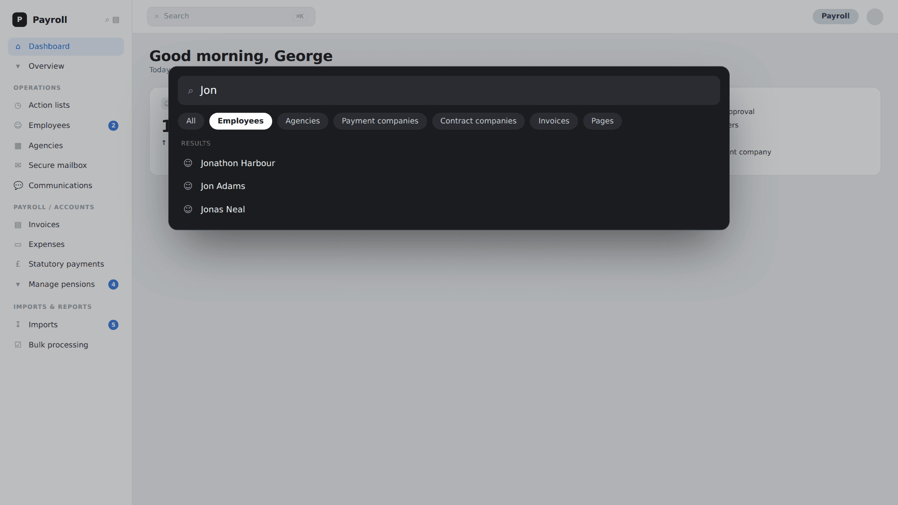Screen dimensions: 898x505
Task: Click the Payroll logo icon
Action: coord(19,20)
